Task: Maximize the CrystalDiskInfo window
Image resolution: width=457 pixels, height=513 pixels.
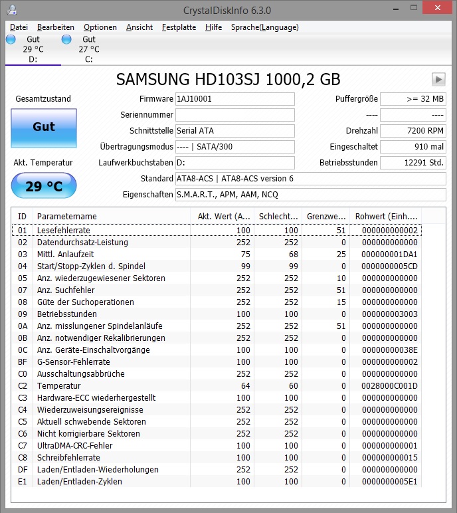Action: [x=414, y=8]
